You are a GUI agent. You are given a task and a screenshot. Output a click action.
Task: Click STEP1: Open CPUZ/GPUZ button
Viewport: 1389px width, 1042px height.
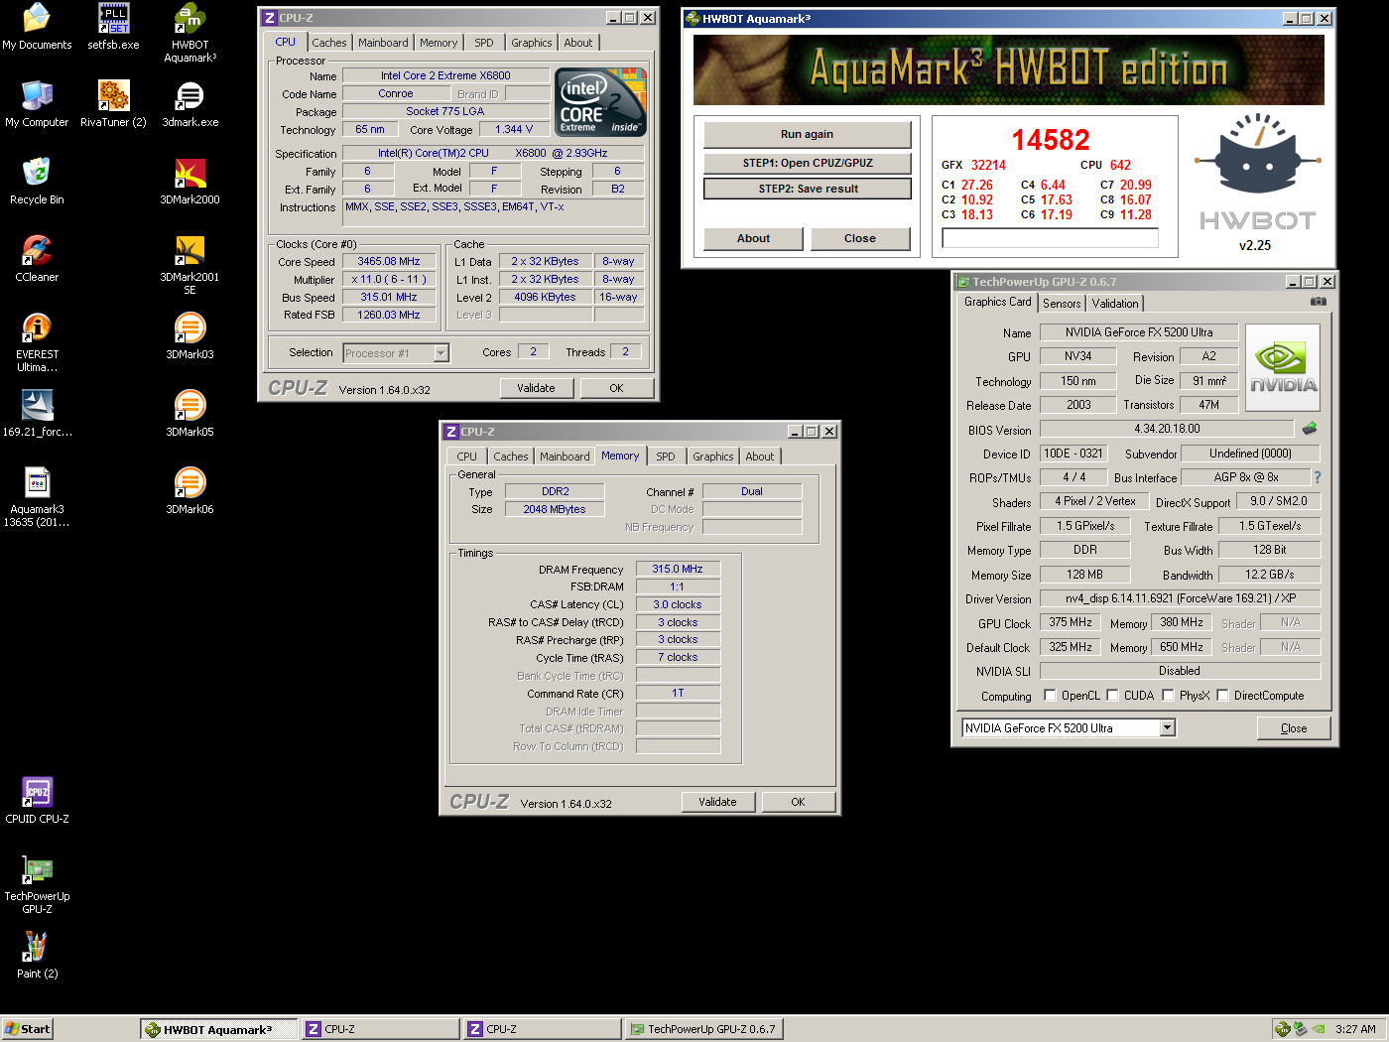807,163
